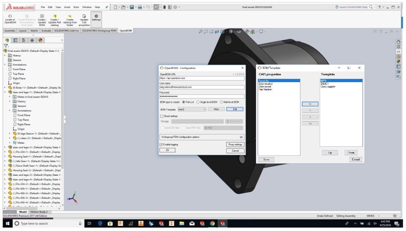Screen dimensions: 406x231
Task: Open dropdown arrow next to New document icon
Action: click(x=119, y=7)
